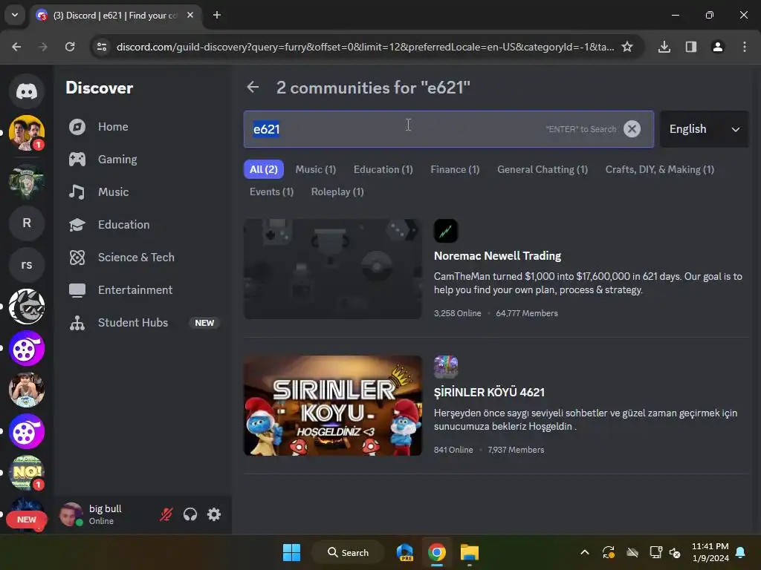The height and width of the screenshot is (570, 761).
Task: Filter by Crafts, DIY, & Making (1)
Action: [x=660, y=169]
